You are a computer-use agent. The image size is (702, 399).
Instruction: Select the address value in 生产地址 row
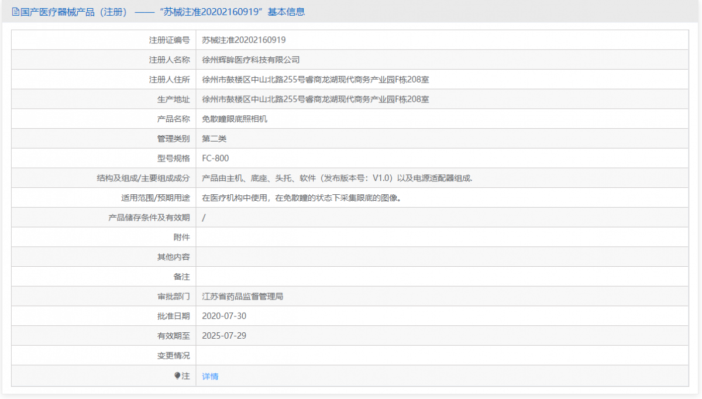tap(315, 99)
